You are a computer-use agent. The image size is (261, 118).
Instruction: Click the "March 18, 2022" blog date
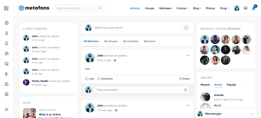tap(47, 110)
